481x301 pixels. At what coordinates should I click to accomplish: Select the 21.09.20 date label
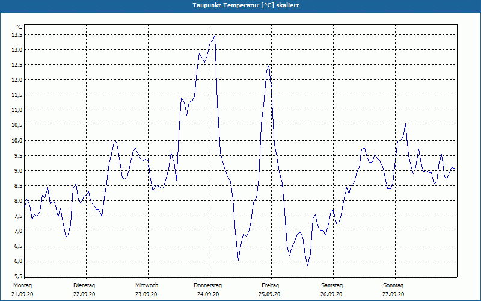coord(22,294)
